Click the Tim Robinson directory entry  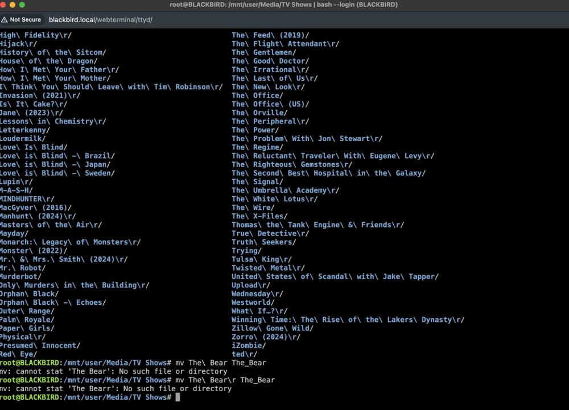point(112,87)
